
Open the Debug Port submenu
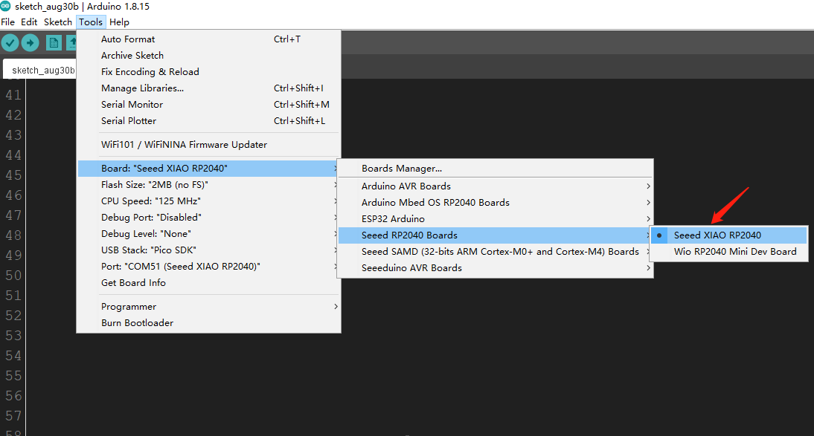[208, 217]
